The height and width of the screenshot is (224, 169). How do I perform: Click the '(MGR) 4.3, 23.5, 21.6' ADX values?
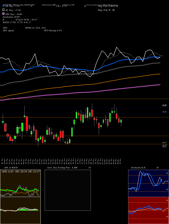pyautogui.click(x=35, y=28)
